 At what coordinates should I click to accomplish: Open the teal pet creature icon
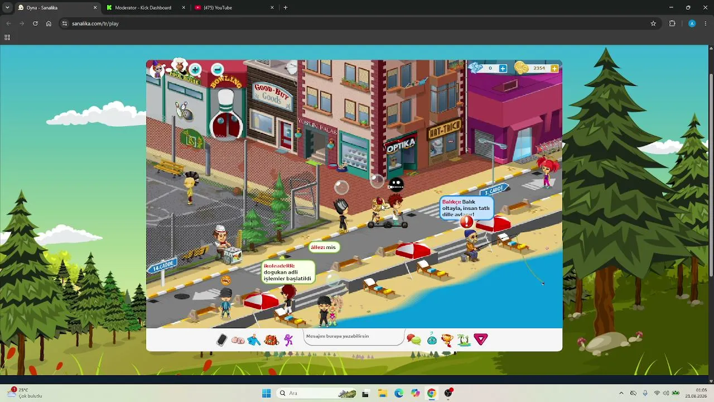[x=432, y=339]
